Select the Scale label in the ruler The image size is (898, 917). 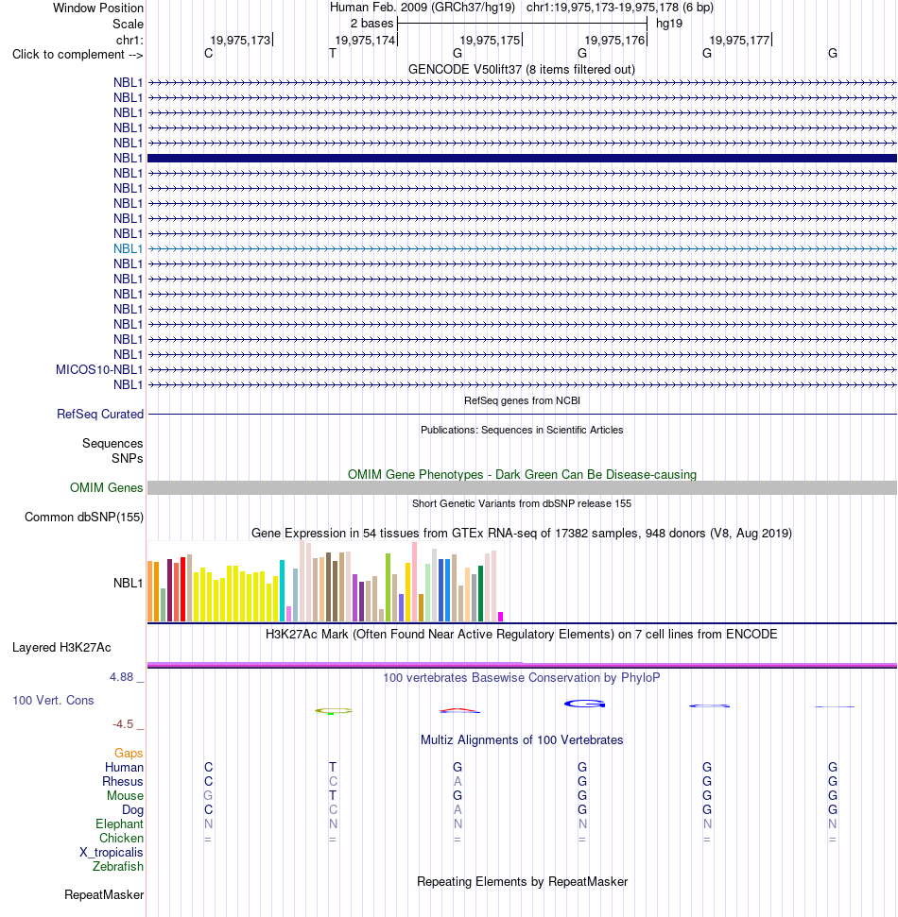point(128,24)
